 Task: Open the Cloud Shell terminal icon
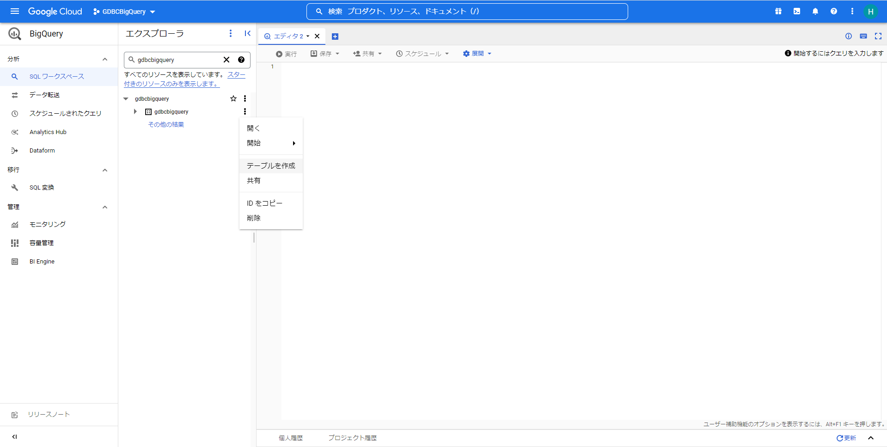[x=797, y=11]
